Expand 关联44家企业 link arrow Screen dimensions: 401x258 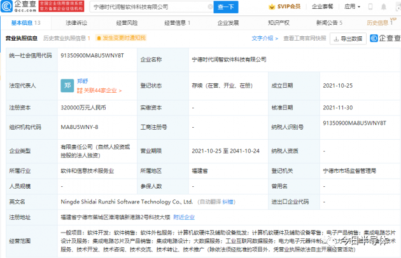[120, 91]
